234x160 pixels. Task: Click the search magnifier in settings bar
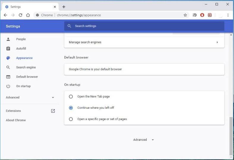pyautogui.click(x=69, y=26)
